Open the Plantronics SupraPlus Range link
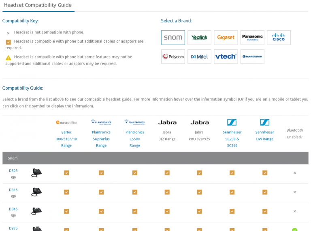Viewport: 311px width, 231px height. (101, 139)
